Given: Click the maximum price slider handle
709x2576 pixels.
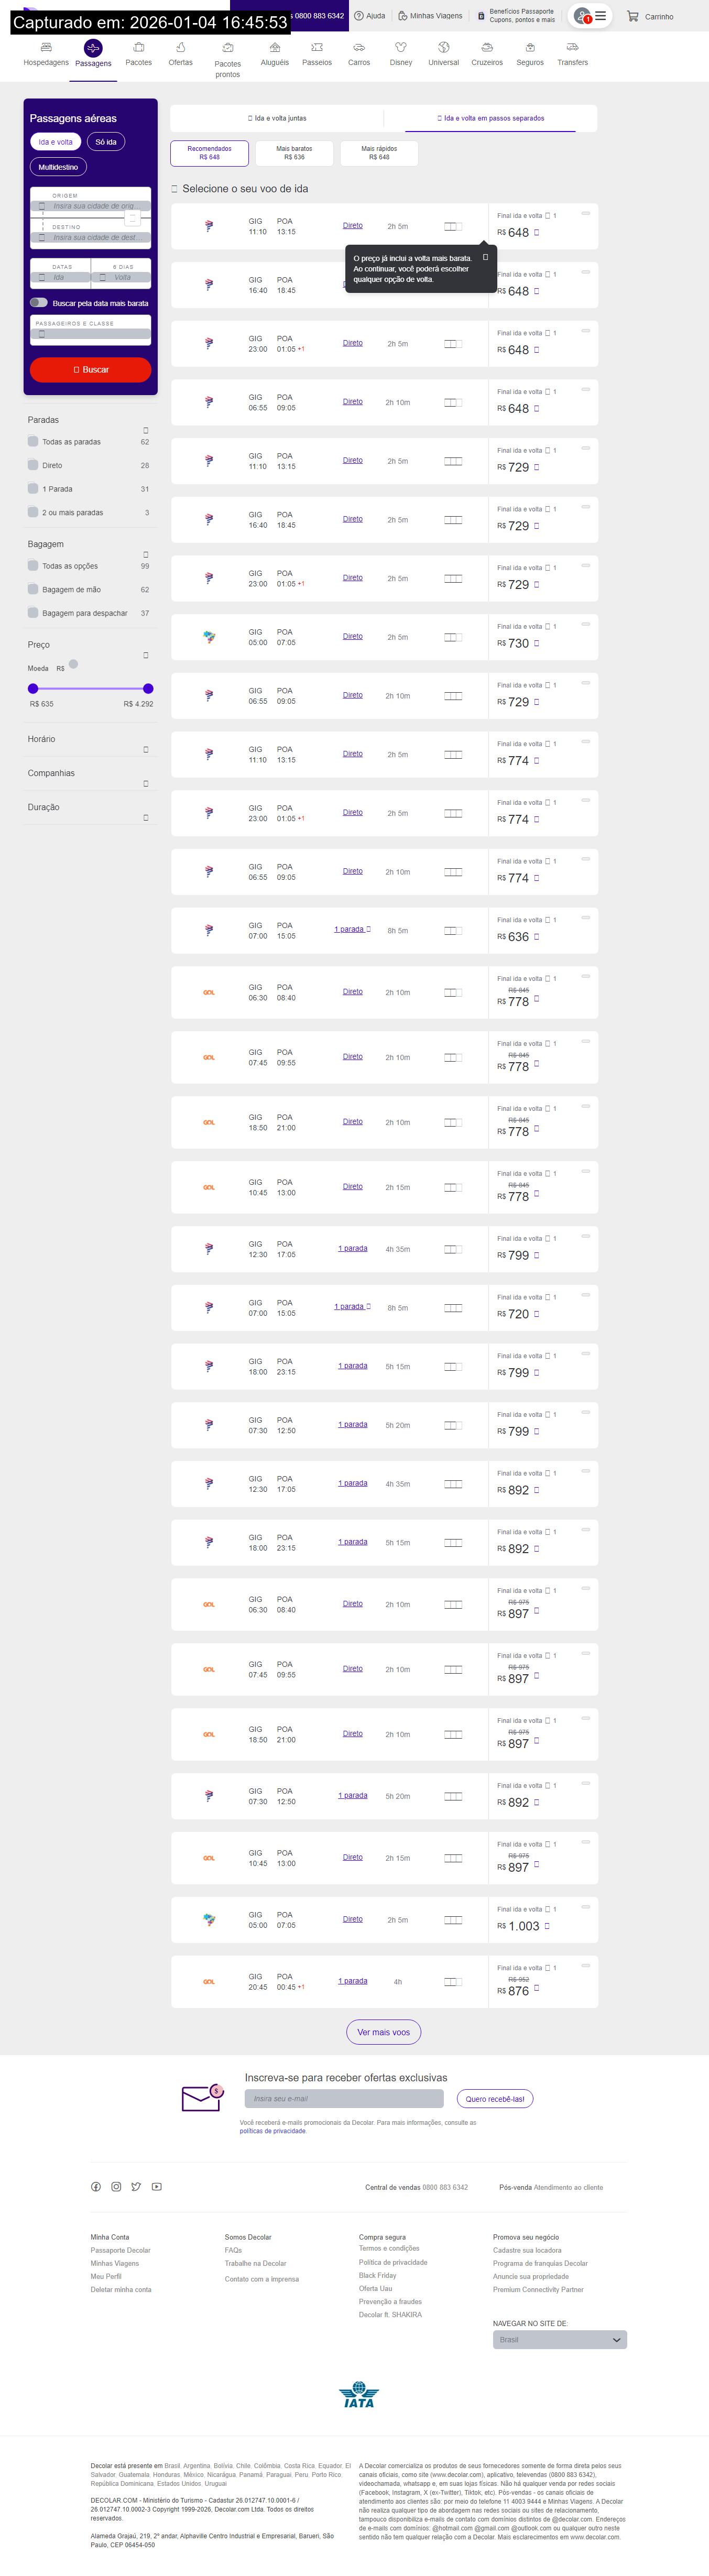Looking at the screenshot, I should (148, 688).
